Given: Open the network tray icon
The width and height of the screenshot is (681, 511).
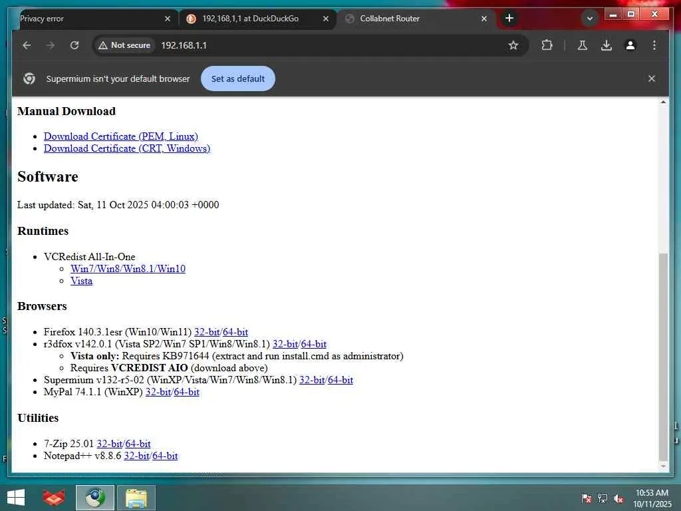Looking at the screenshot, I should point(603,498).
